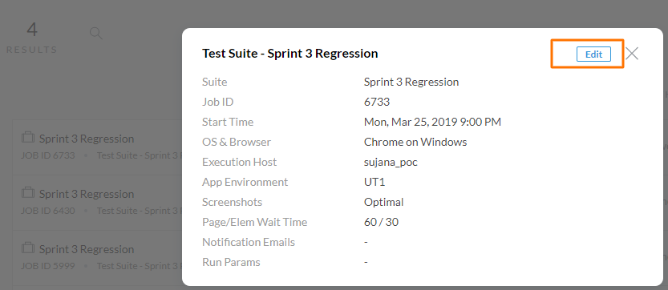Open the Sprint 3 Regression job 6430 row

pyautogui.click(x=98, y=203)
